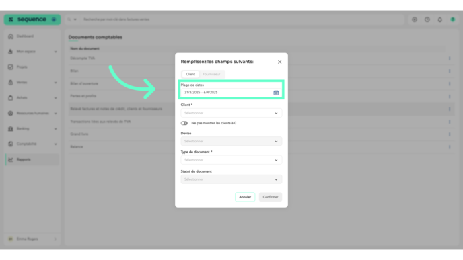Open the search filter dropdown arrow
The height and width of the screenshot is (260, 463).
pos(75,19)
